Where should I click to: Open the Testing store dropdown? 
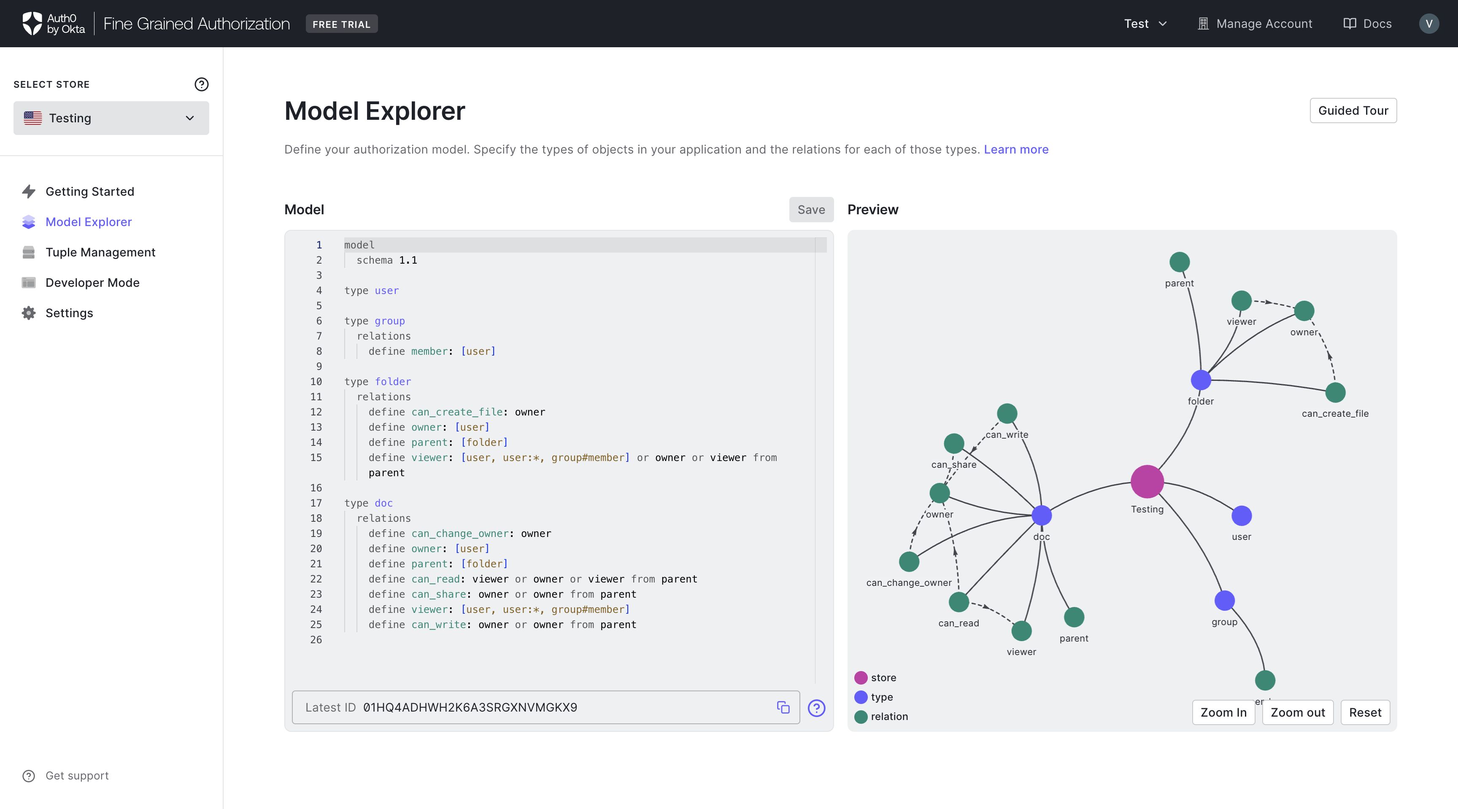pyautogui.click(x=111, y=118)
